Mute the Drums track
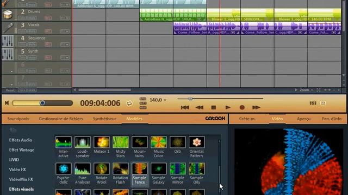Viewport: 348px width, 195px height. point(32,18)
